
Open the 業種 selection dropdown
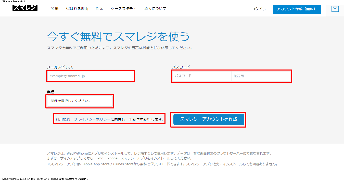(x=80, y=101)
